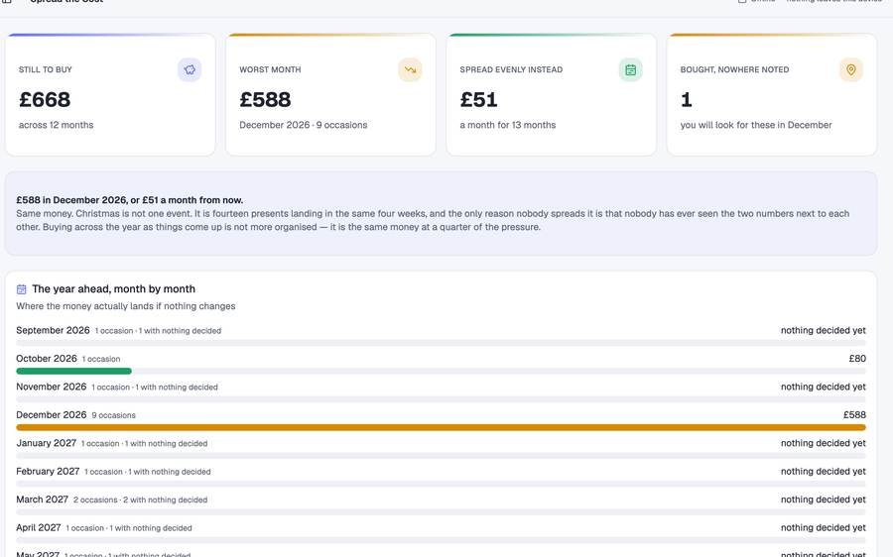
Task: Click the WORST MONTH label
Action: (x=270, y=69)
